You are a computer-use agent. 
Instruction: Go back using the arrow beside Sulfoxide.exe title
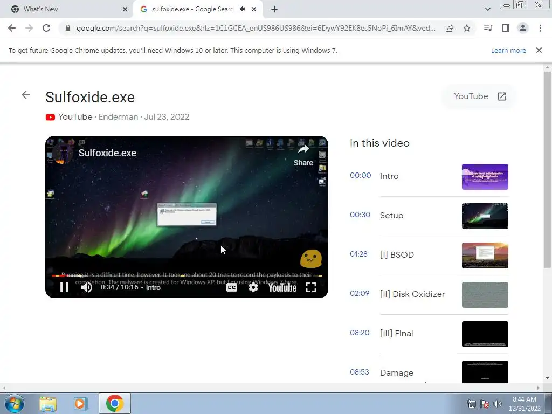26,95
